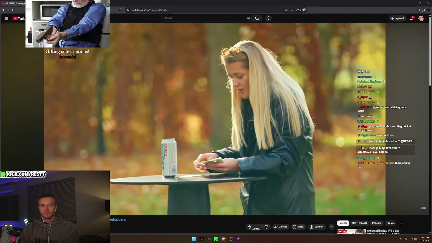Viewport: 432px width, 243px height.
Task: Share the video via Zdieľať
Action: [x=280, y=227]
